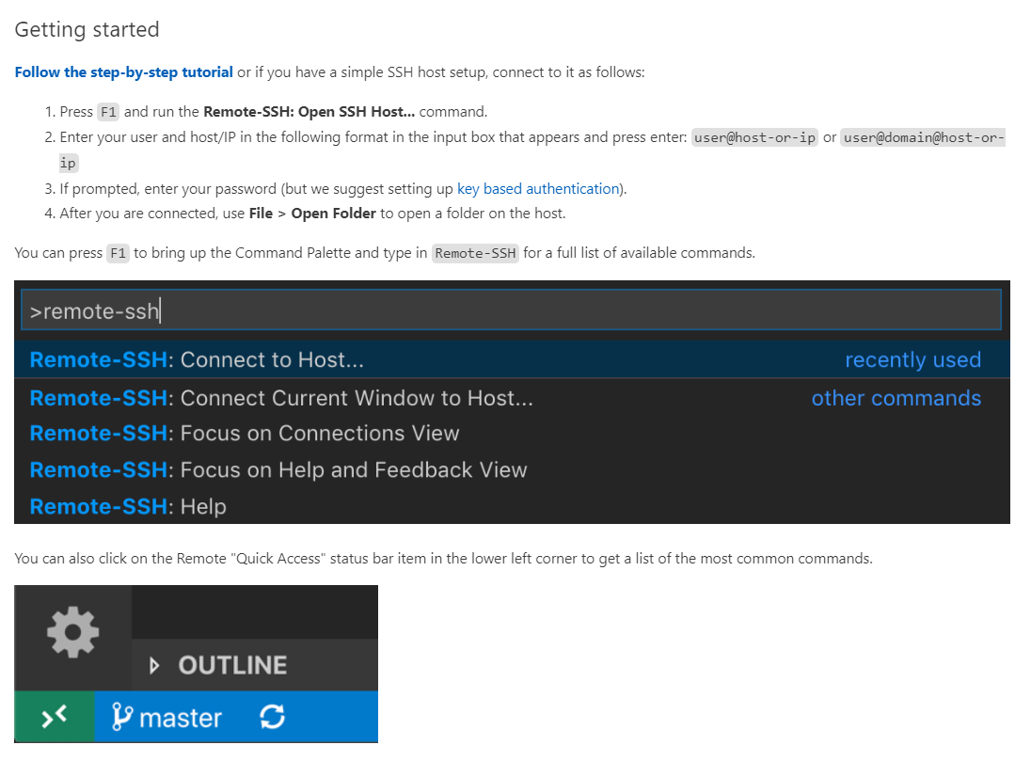Expand the OUTLINE section arrow

154,666
